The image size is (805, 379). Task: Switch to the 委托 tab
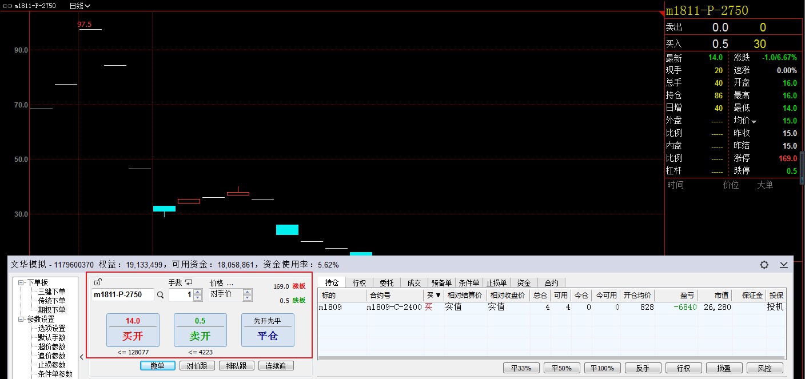(386, 283)
